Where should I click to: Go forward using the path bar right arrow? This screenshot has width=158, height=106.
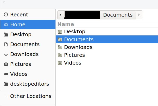tap(139, 15)
